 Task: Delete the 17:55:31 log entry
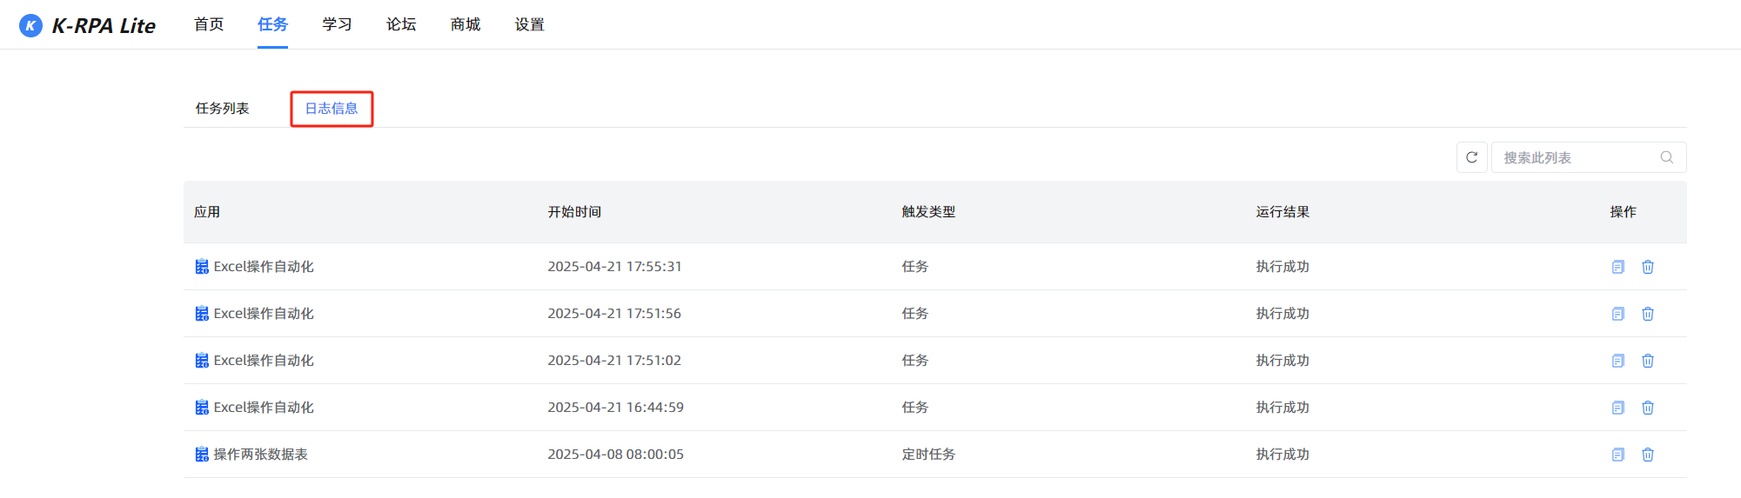pyautogui.click(x=1647, y=267)
